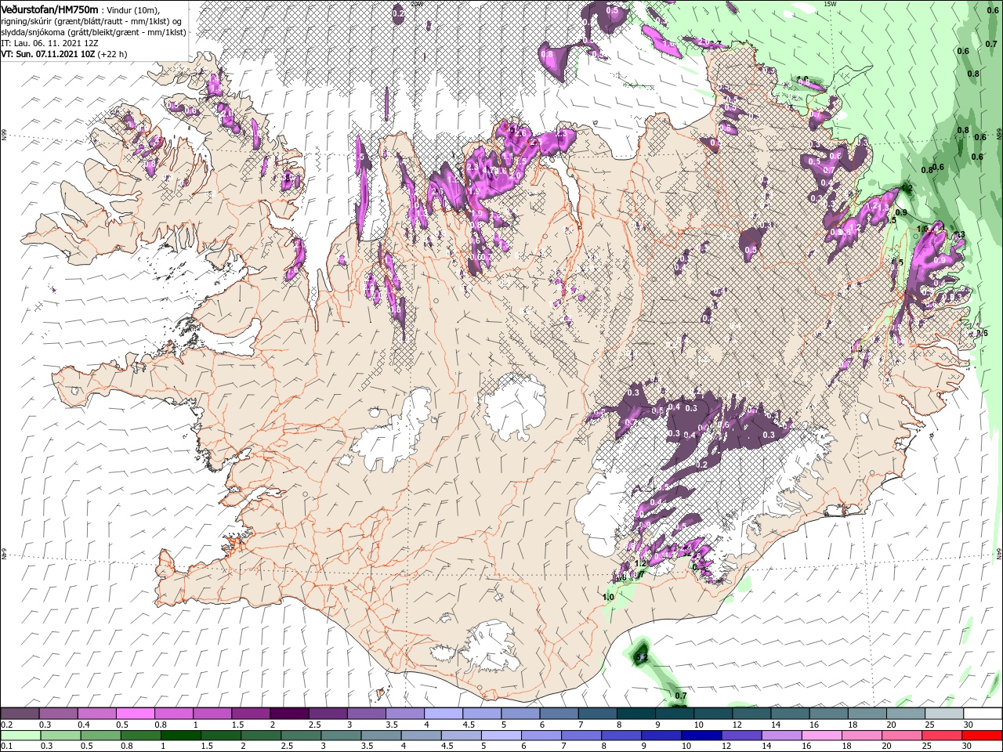The width and height of the screenshot is (1003, 752).
Task: Click the '1.0' precipitation value on south coast
Action: click(608, 597)
